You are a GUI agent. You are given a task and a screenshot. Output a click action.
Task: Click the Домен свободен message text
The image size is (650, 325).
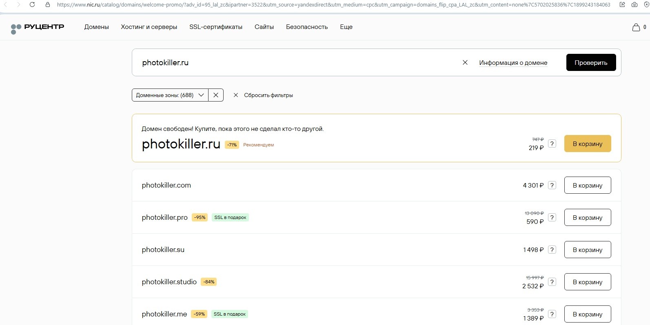click(x=233, y=129)
